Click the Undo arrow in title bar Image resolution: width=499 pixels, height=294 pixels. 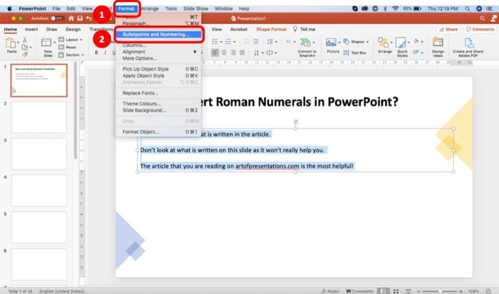tap(89, 19)
